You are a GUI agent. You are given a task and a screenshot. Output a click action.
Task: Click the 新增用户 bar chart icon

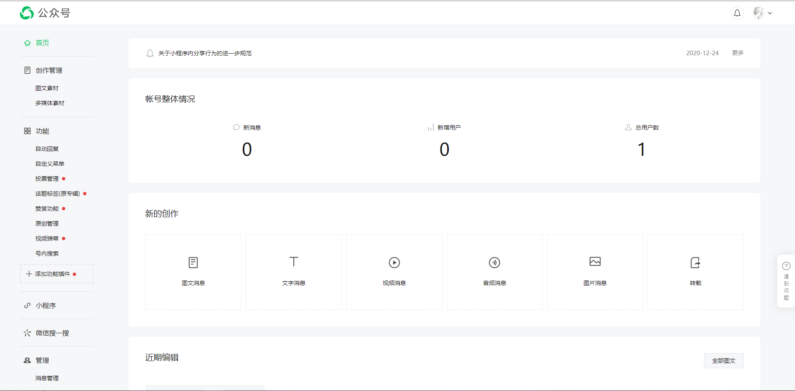(x=431, y=127)
